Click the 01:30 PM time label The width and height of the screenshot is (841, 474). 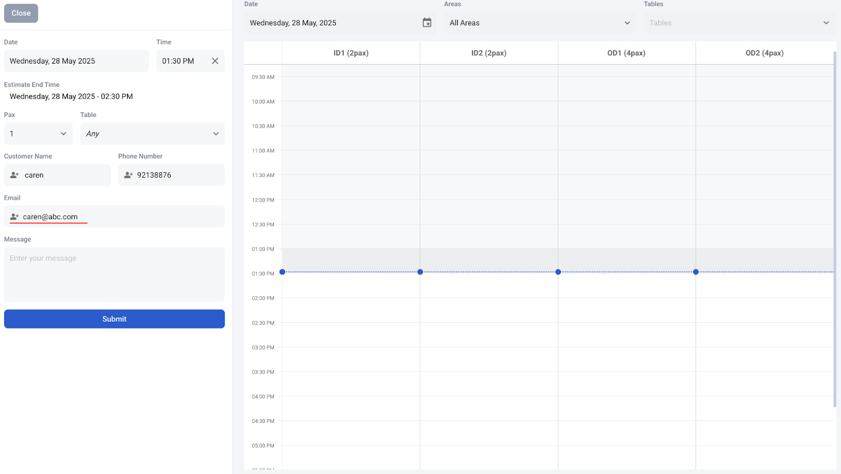pyautogui.click(x=263, y=274)
